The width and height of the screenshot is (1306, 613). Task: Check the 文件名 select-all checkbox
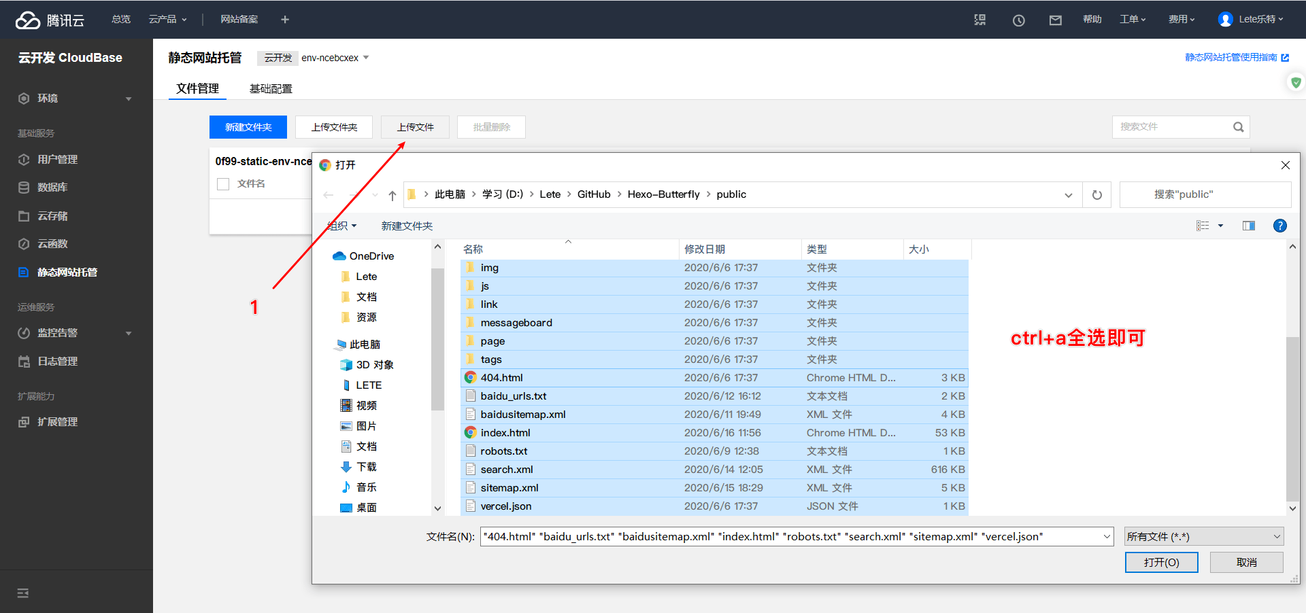pos(223,184)
